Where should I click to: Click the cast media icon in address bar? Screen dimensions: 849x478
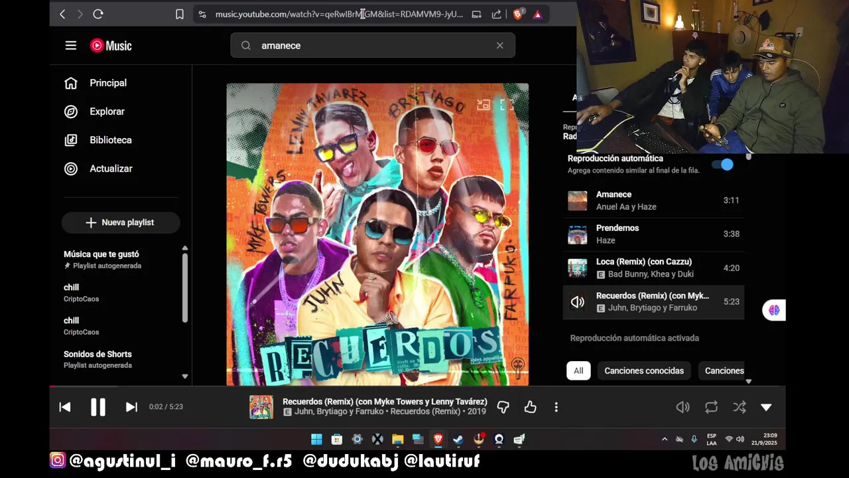point(476,14)
